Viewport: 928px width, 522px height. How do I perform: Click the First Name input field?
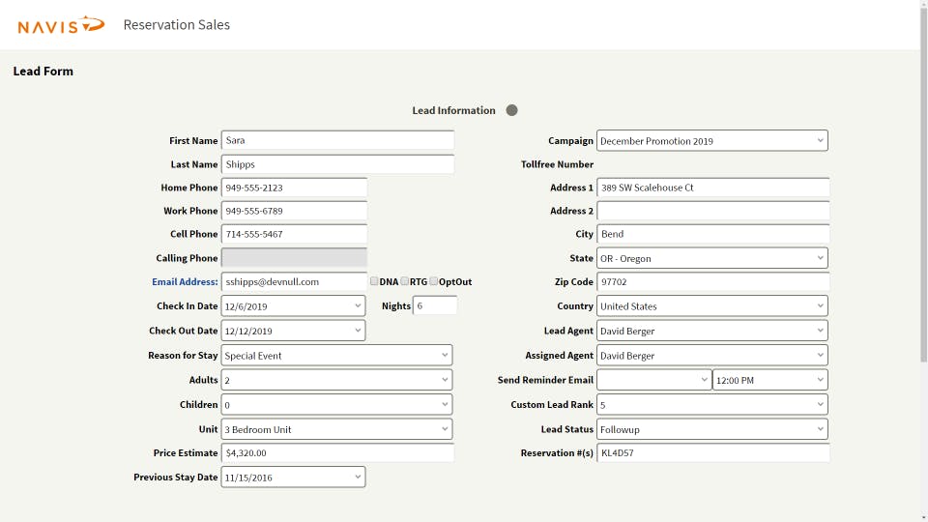(x=337, y=141)
